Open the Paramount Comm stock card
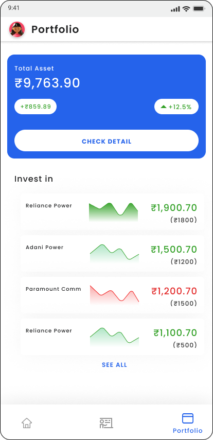Screen dimensions: 213x440 (112, 295)
